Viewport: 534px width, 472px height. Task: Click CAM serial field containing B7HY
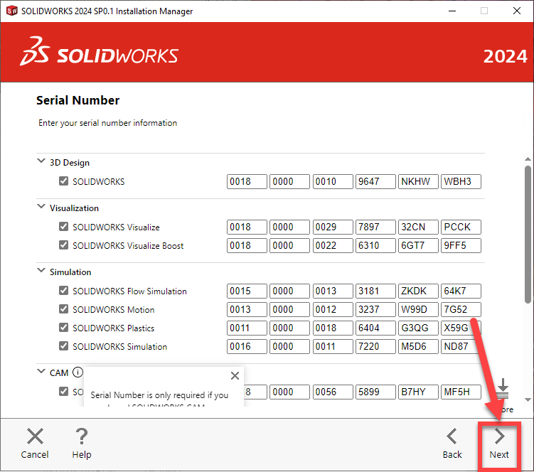click(x=418, y=392)
